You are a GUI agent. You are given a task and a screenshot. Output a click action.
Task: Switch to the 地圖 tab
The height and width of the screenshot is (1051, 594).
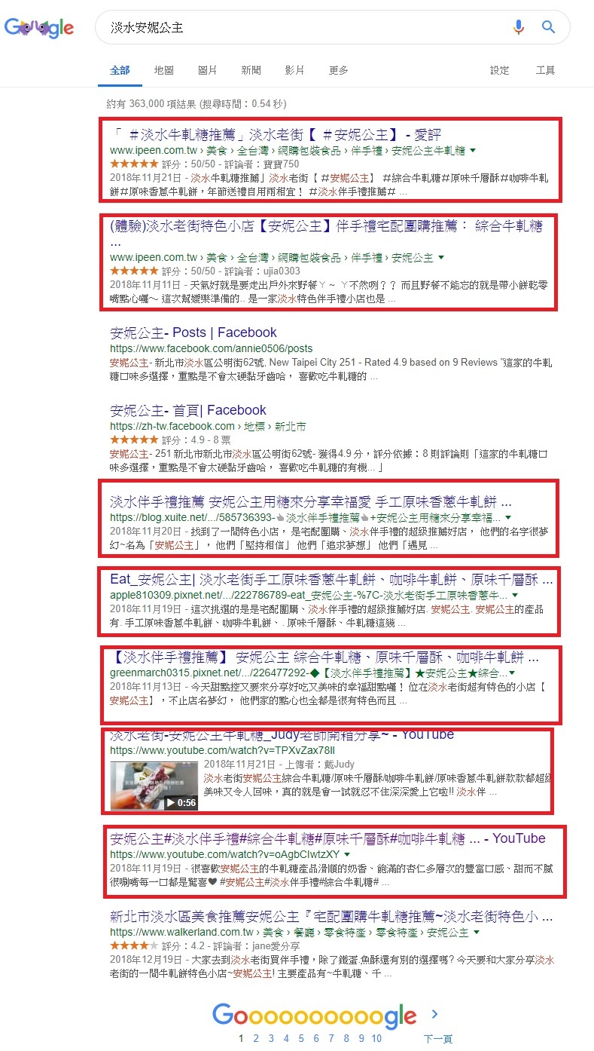[163, 70]
